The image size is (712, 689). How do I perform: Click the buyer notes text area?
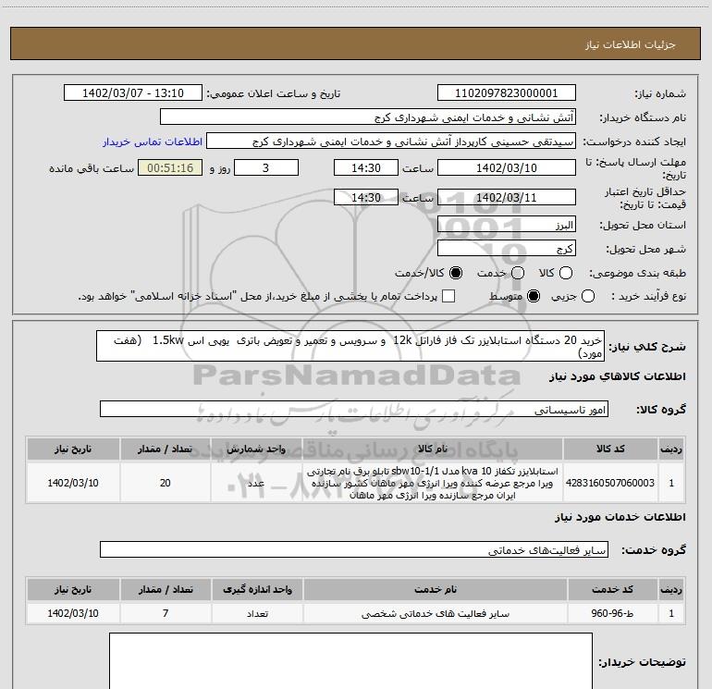click(x=350, y=661)
